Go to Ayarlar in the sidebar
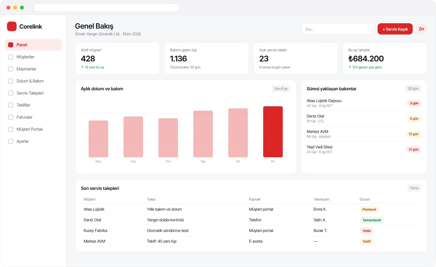The height and width of the screenshot is (267, 436). coord(33,141)
